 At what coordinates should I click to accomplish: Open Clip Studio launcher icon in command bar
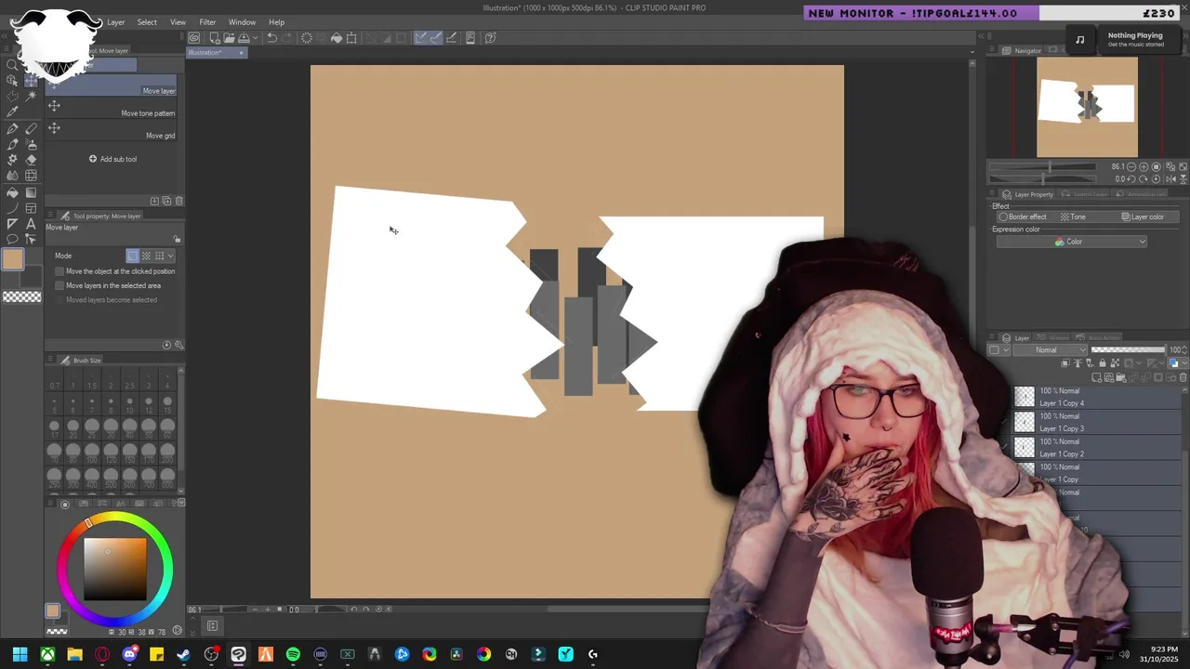pos(194,38)
